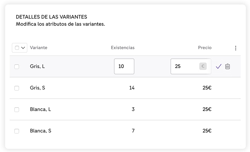Select the Blanca, S variant row

[x=125, y=131]
